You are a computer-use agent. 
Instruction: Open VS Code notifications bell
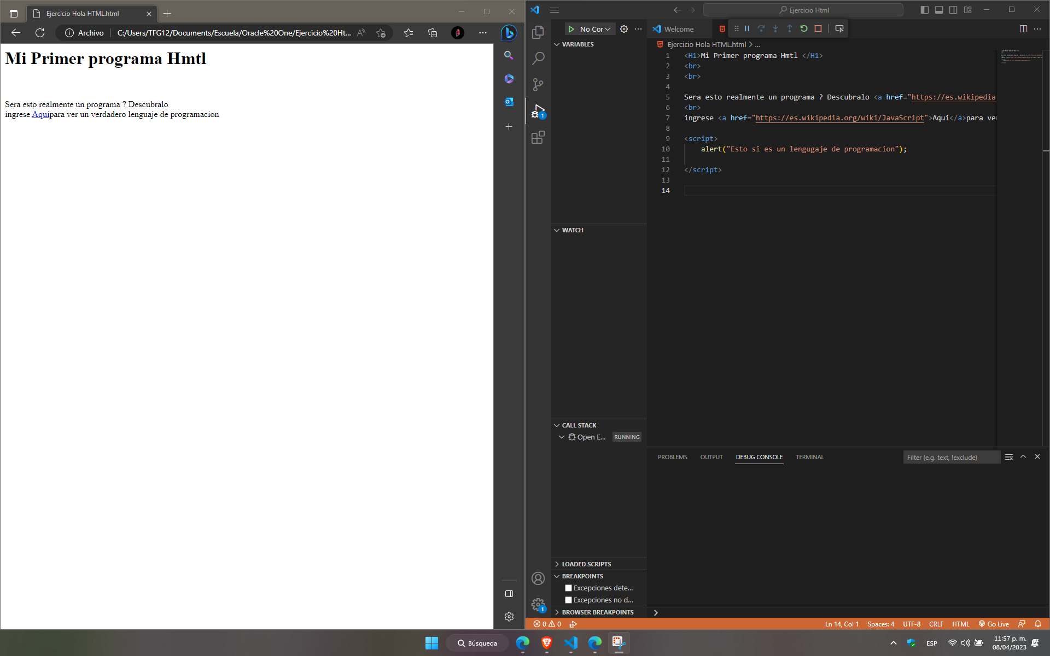pyautogui.click(x=1037, y=624)
